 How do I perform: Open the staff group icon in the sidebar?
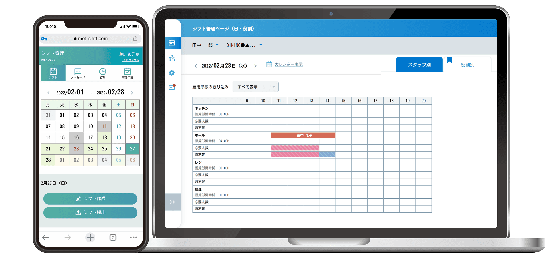click(x=172, y=58)
